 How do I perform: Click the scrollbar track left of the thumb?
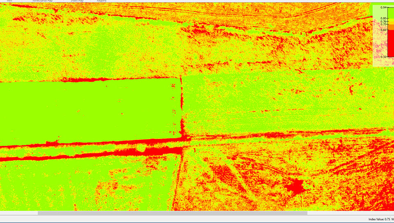point(18,213)
